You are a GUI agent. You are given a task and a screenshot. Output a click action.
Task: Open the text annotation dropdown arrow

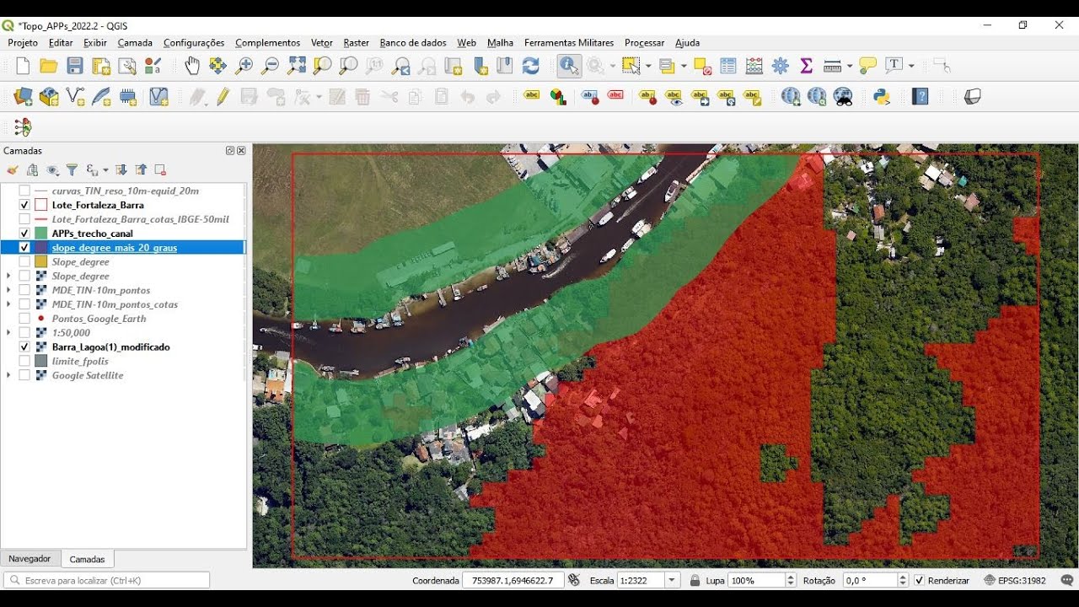click(x=911, y=66)
